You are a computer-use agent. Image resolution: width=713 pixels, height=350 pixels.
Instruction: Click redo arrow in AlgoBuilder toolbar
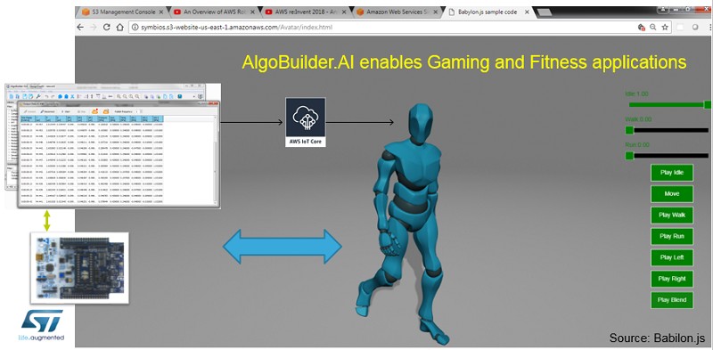53,96
